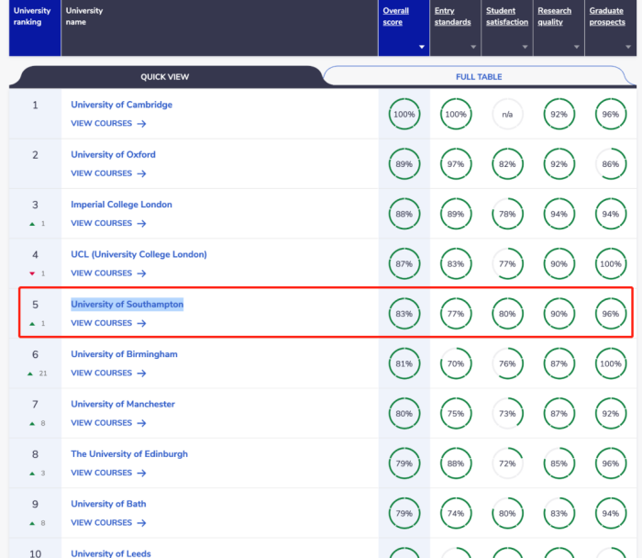View courses for University of Cambridge
The height and width of the screenshot is (558, 642).
pos(108,123)
